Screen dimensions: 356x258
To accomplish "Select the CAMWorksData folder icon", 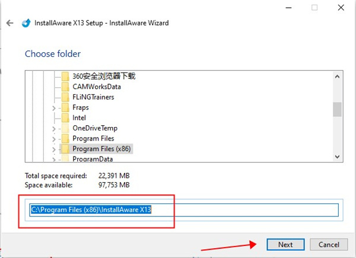I will pyautogui.click(x=65, y=87).
